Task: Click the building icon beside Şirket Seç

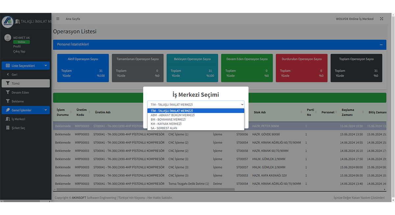Action: 8,128
